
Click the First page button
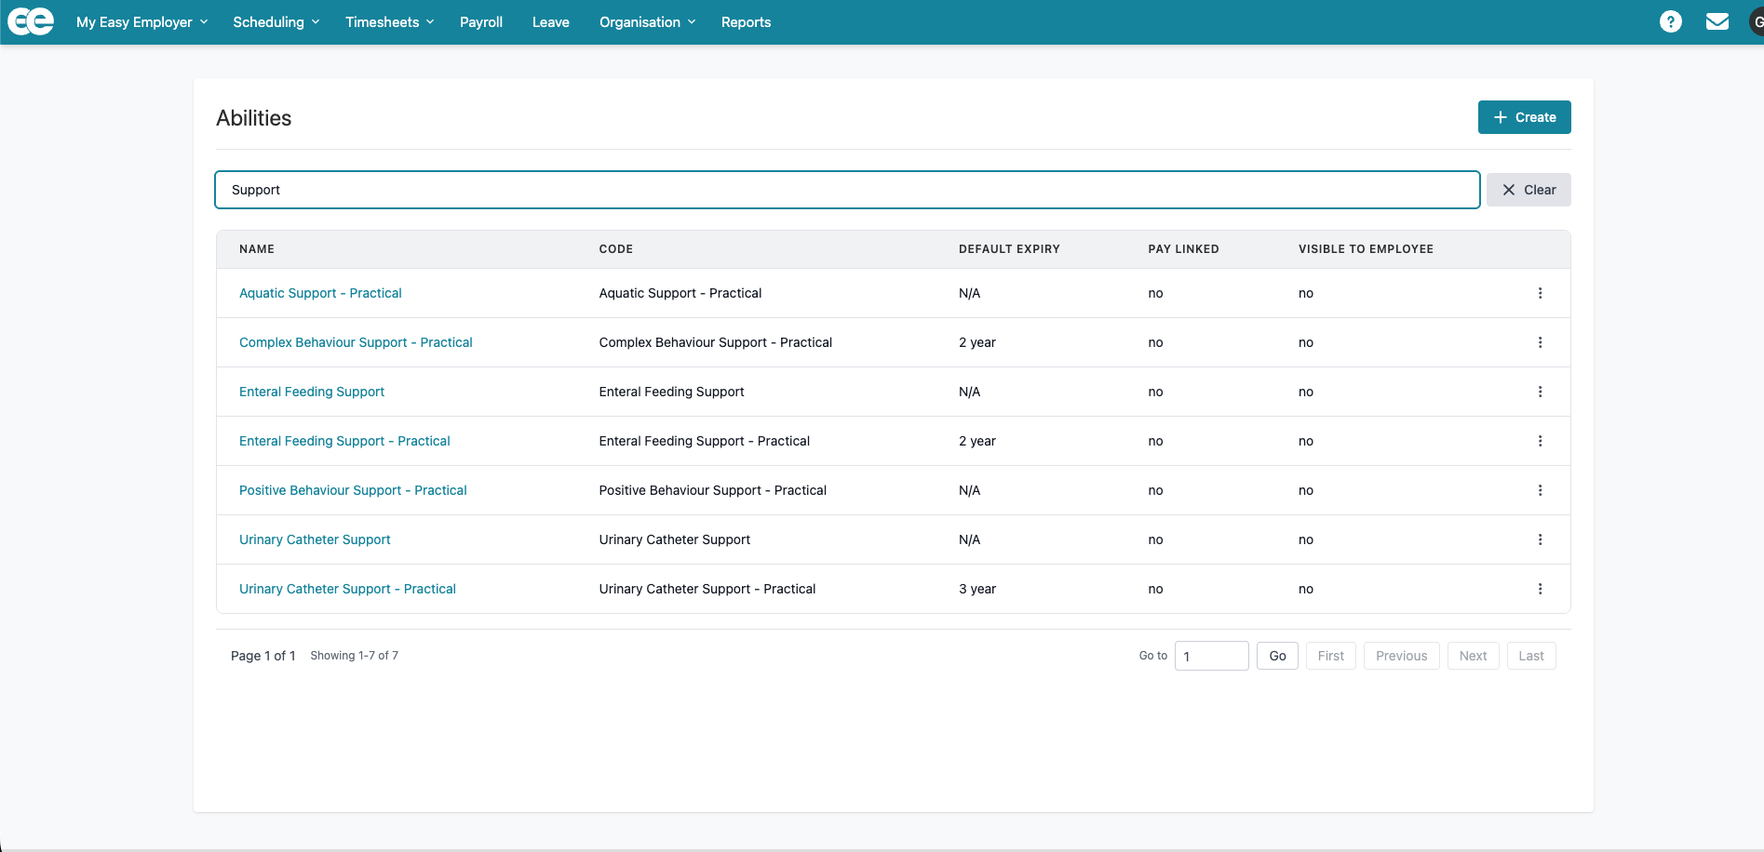pos(1331,656)
